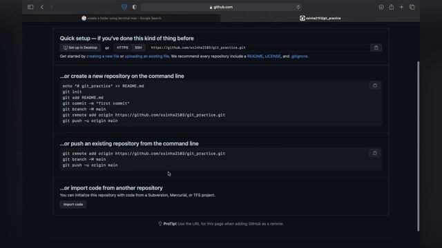The width and height of the screenshot is (442, 248).
Task: Click the echo README.md command line
Action: (x=103, y=86)
